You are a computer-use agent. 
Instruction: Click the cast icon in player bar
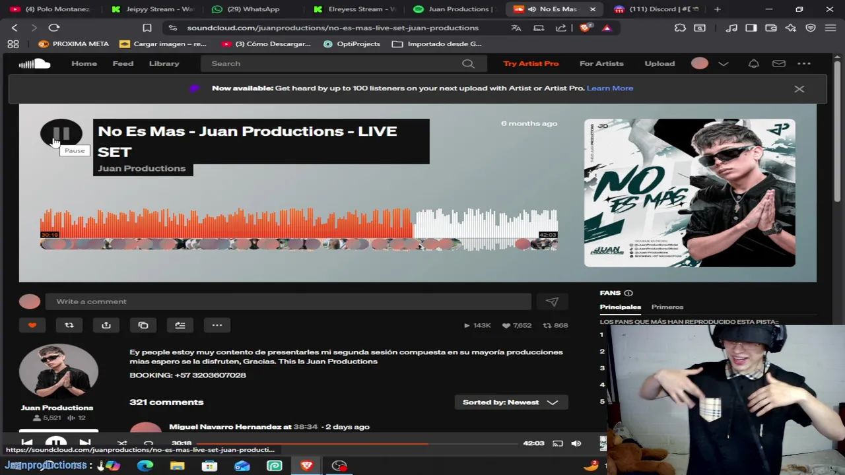[558, 443]
